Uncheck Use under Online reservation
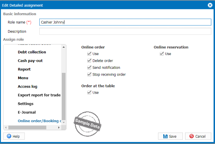This screenshot has height=144, width=215. pos(162,54)
